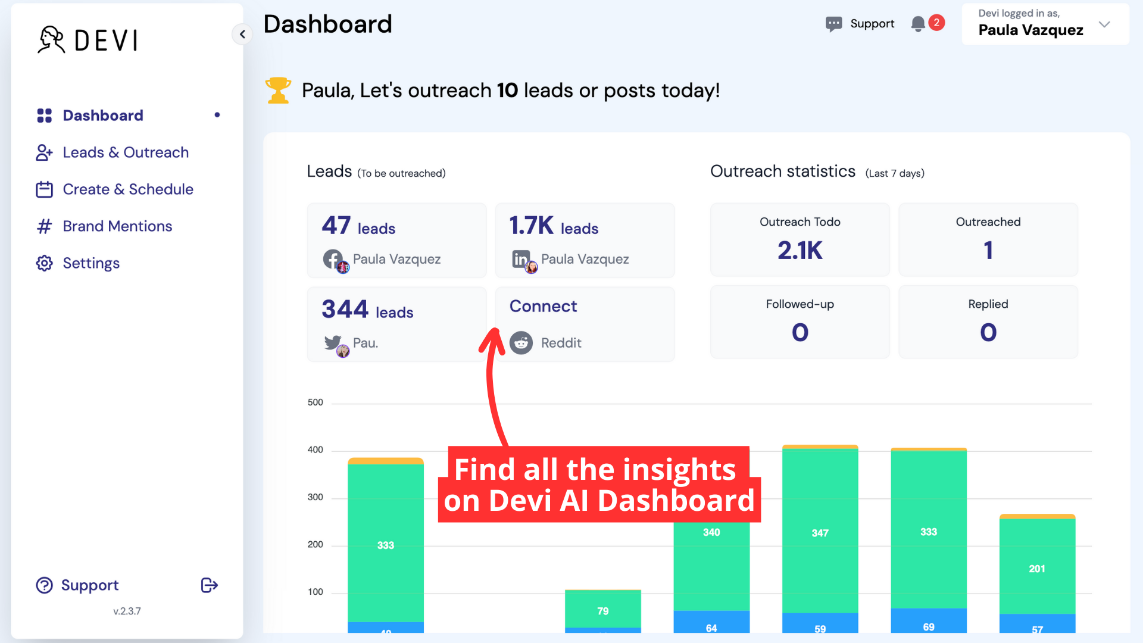This screenshot has height=643, width=1143.
Task: Select the Create & Schedule calendar icon
Action: pos(44,189)
